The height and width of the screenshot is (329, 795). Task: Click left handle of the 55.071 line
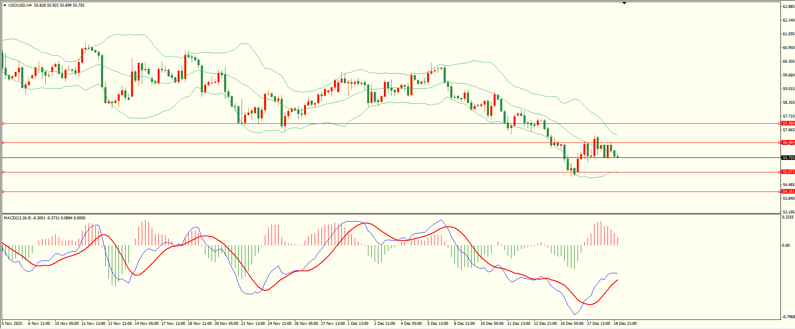(3, 172)
